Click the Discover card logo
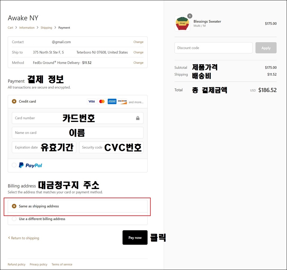Screen dimensions: 287x270 coord(122,101)
